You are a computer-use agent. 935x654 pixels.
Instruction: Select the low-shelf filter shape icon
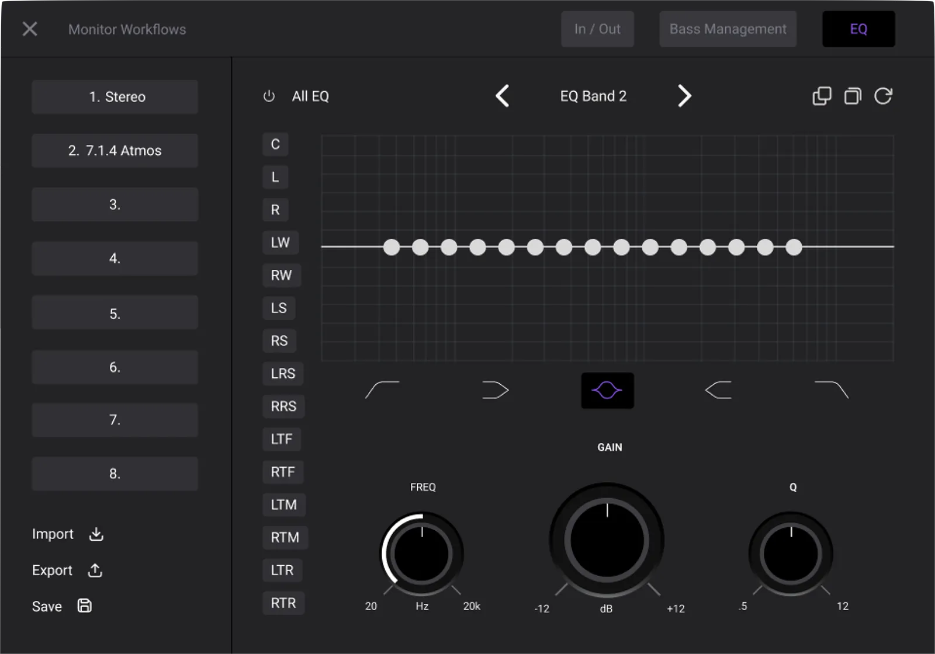click(495, 390)
